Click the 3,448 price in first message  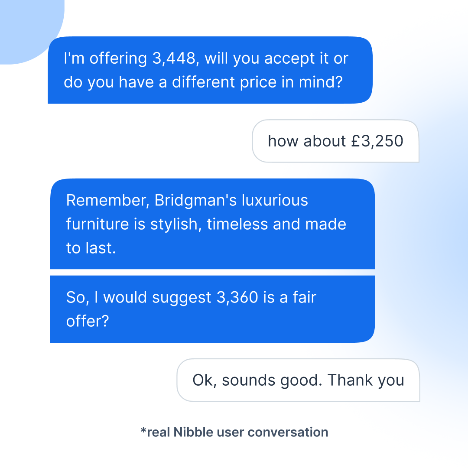[174, 58]
